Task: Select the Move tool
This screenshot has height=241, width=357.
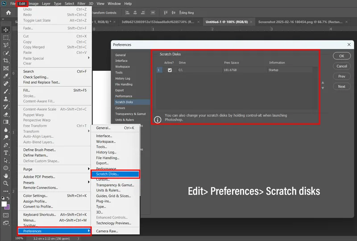Action: click(6, 30)
